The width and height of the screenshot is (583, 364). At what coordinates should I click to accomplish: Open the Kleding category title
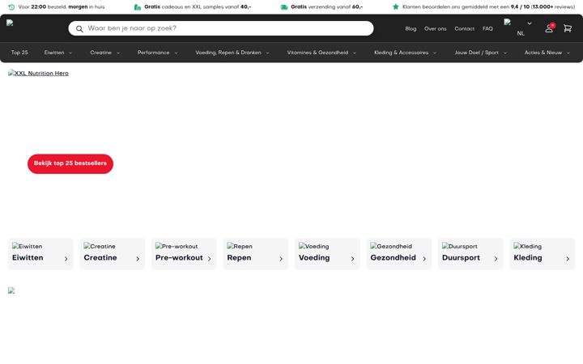[528, 258]
